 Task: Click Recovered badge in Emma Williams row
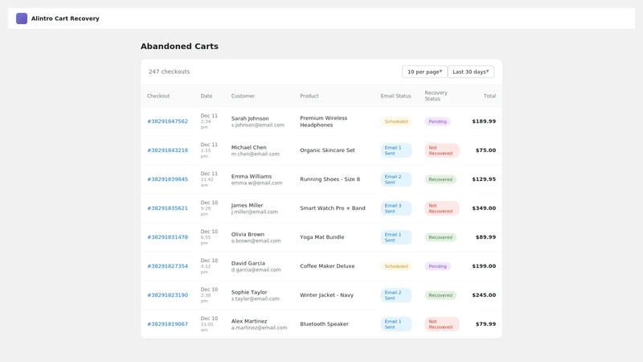click(440, 179)
